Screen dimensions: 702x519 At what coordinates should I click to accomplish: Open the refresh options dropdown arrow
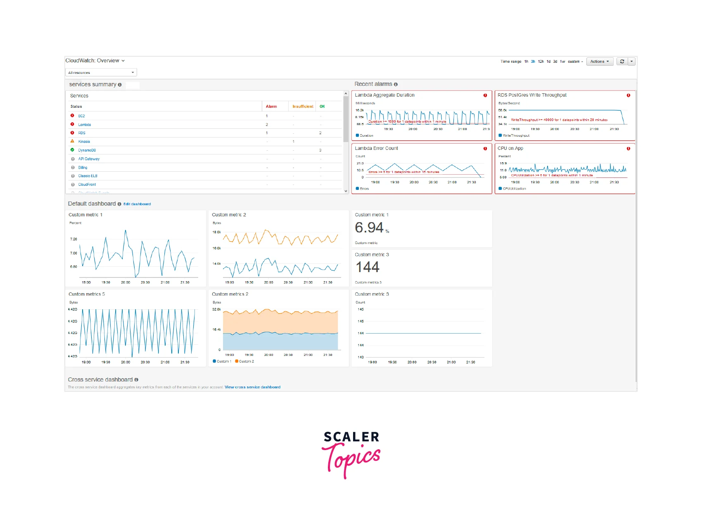click(631, 62)
